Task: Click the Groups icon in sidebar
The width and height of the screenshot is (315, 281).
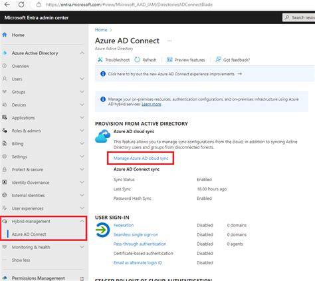Action: pos(5,92)
